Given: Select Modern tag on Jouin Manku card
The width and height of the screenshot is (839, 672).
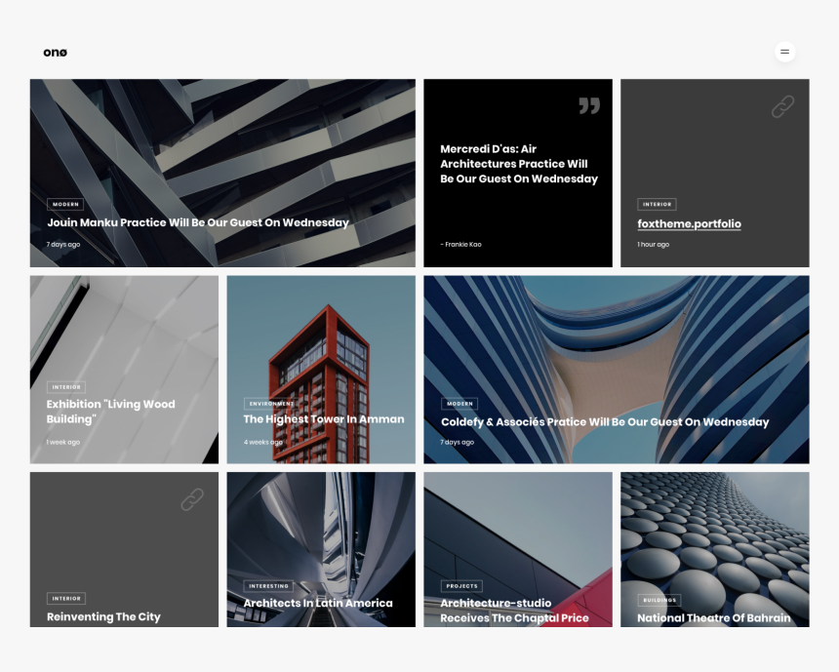Looking at the screenshot, I should 65,205.
